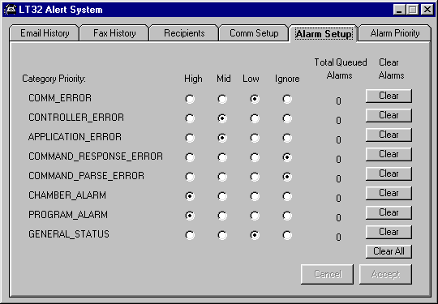Select the Alarm Setup tab
Screen dimensions: 438x304
pyautogui.click(x=324, y=34)
